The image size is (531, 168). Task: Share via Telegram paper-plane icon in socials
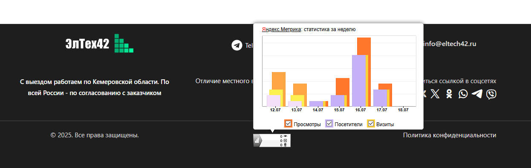pos(477,94)
